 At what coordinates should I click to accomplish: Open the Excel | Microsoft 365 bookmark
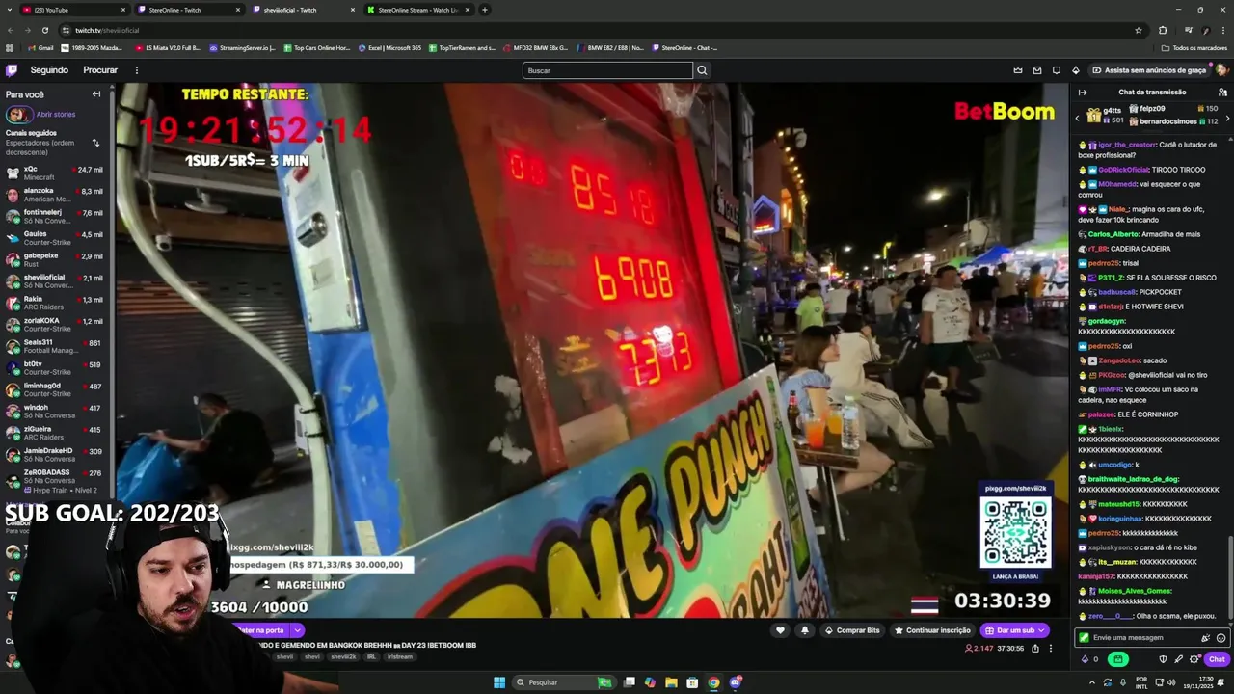[x=389, y=47]
